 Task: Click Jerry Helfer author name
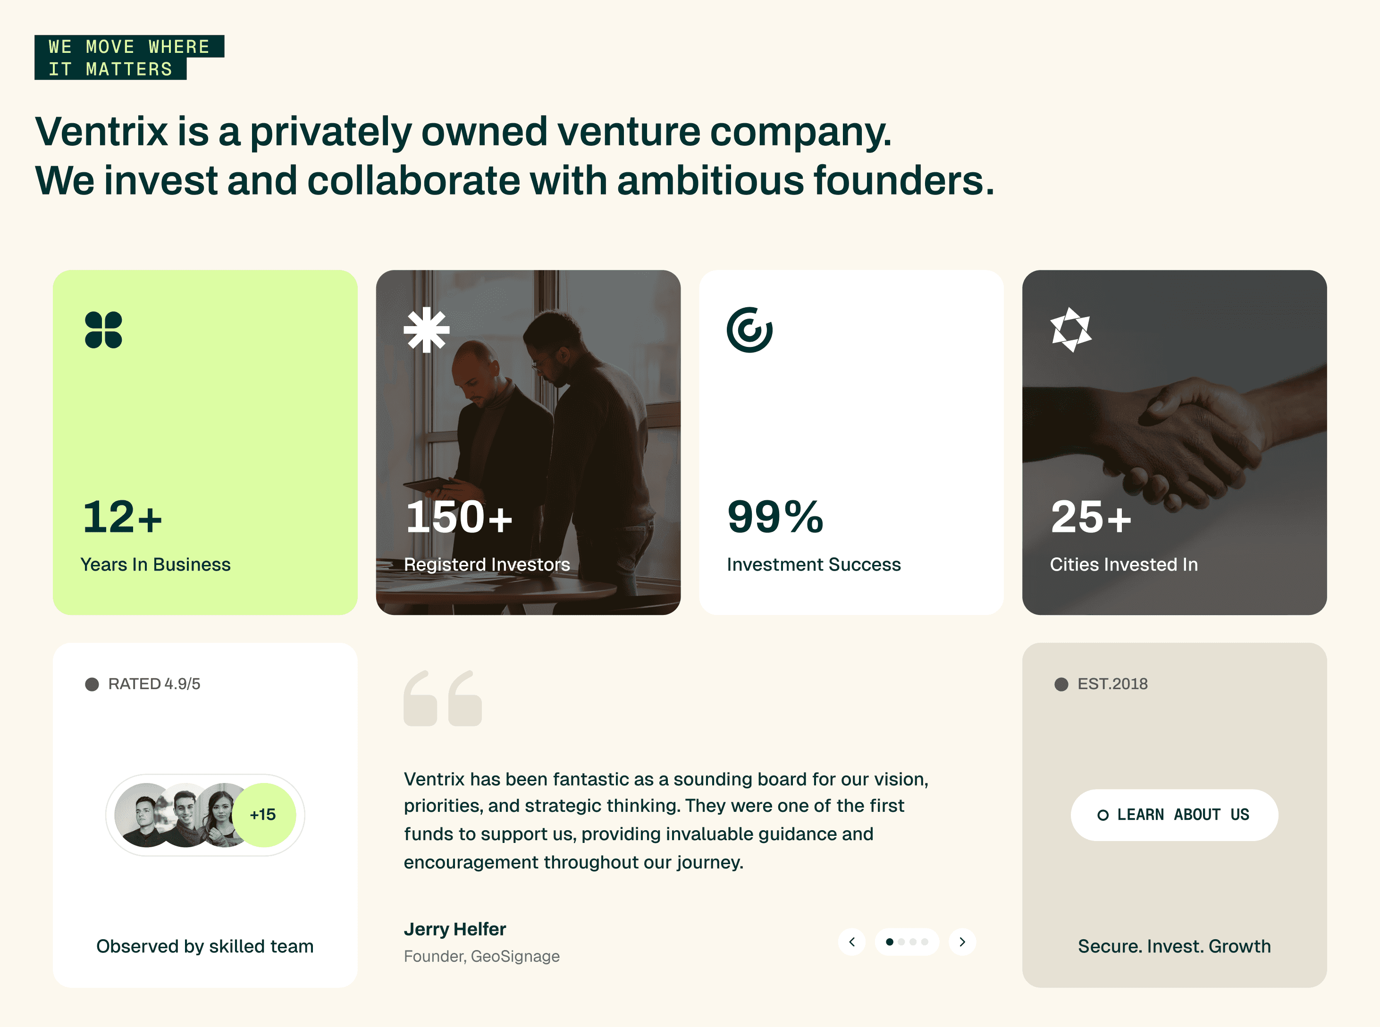tap(454, 929)
